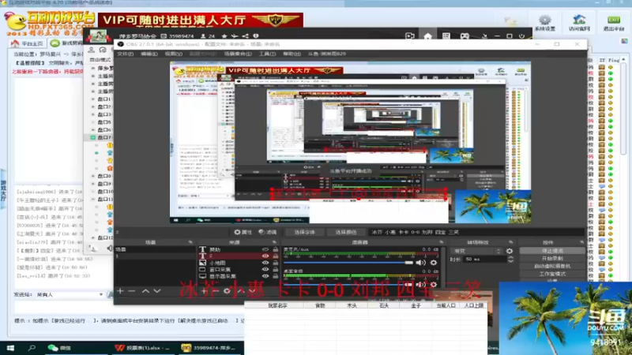
Task: Adjust the 桌面音频 volume slider
Action: (348, 284)
